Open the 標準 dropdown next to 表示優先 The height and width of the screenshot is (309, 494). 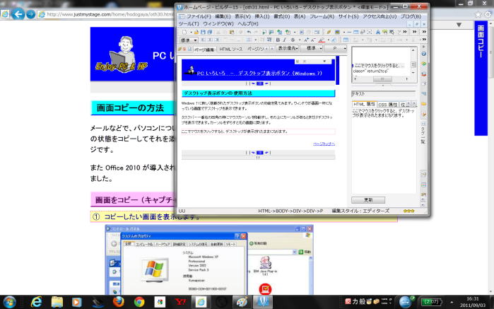pos(311,48)
